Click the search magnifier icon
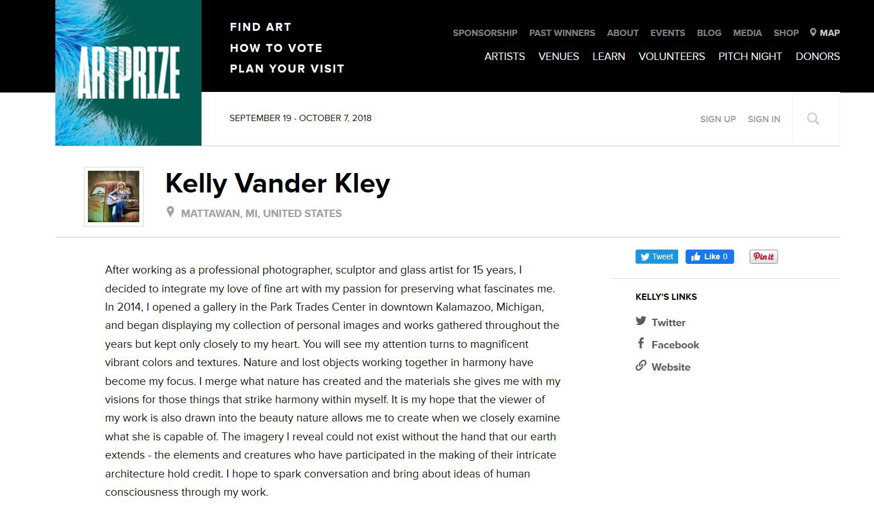 813,119
